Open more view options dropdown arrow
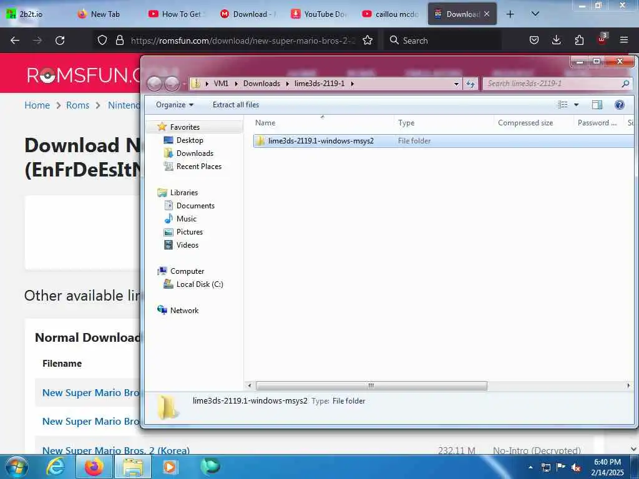 click(x=576, y=105)
